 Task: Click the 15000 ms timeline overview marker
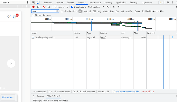[x=89, y=19]
